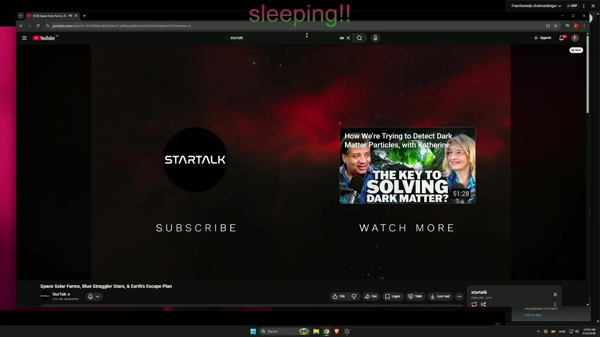Open Brave browser from the taskbar

(337, 331)
